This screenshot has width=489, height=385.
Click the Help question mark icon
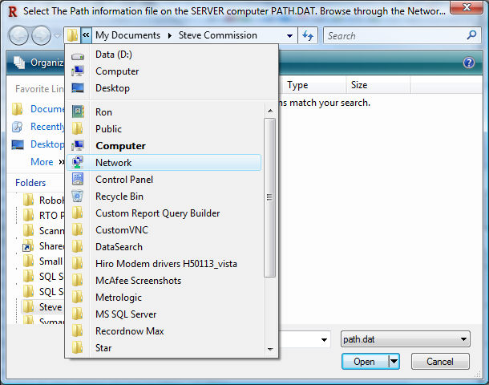469,63
